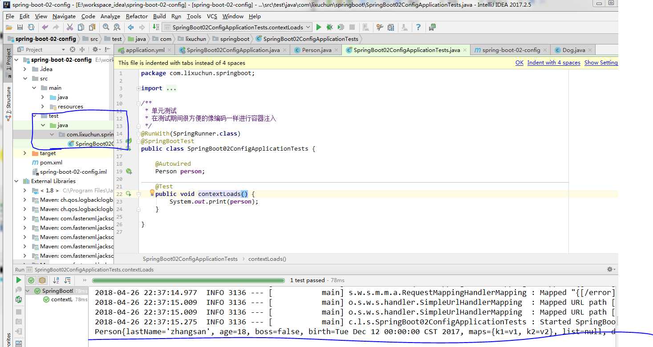
Task: Click Indent with 4 spaces link
Action: [554, 63]
